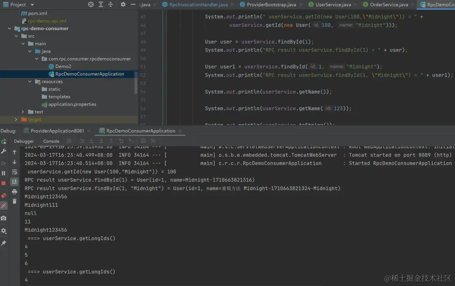Clear console with trash icon

pyautogui.click(x=14, y=201)
